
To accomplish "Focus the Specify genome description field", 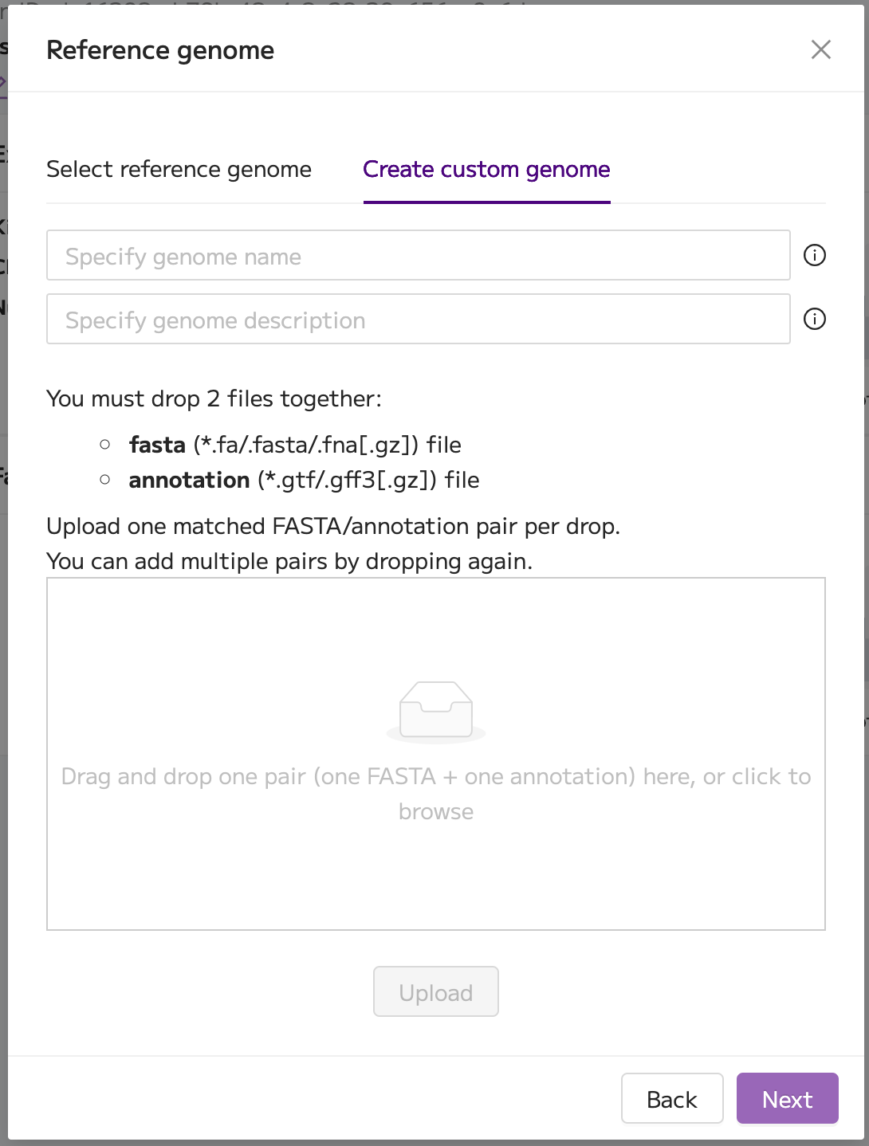I will (x=418, y=320).
